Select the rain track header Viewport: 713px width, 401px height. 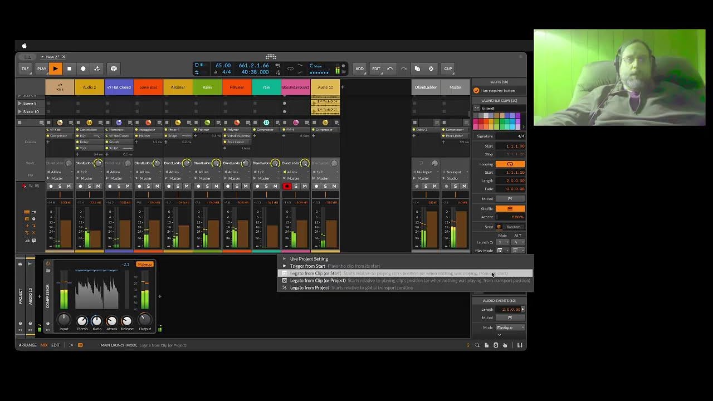pos(266,87)
